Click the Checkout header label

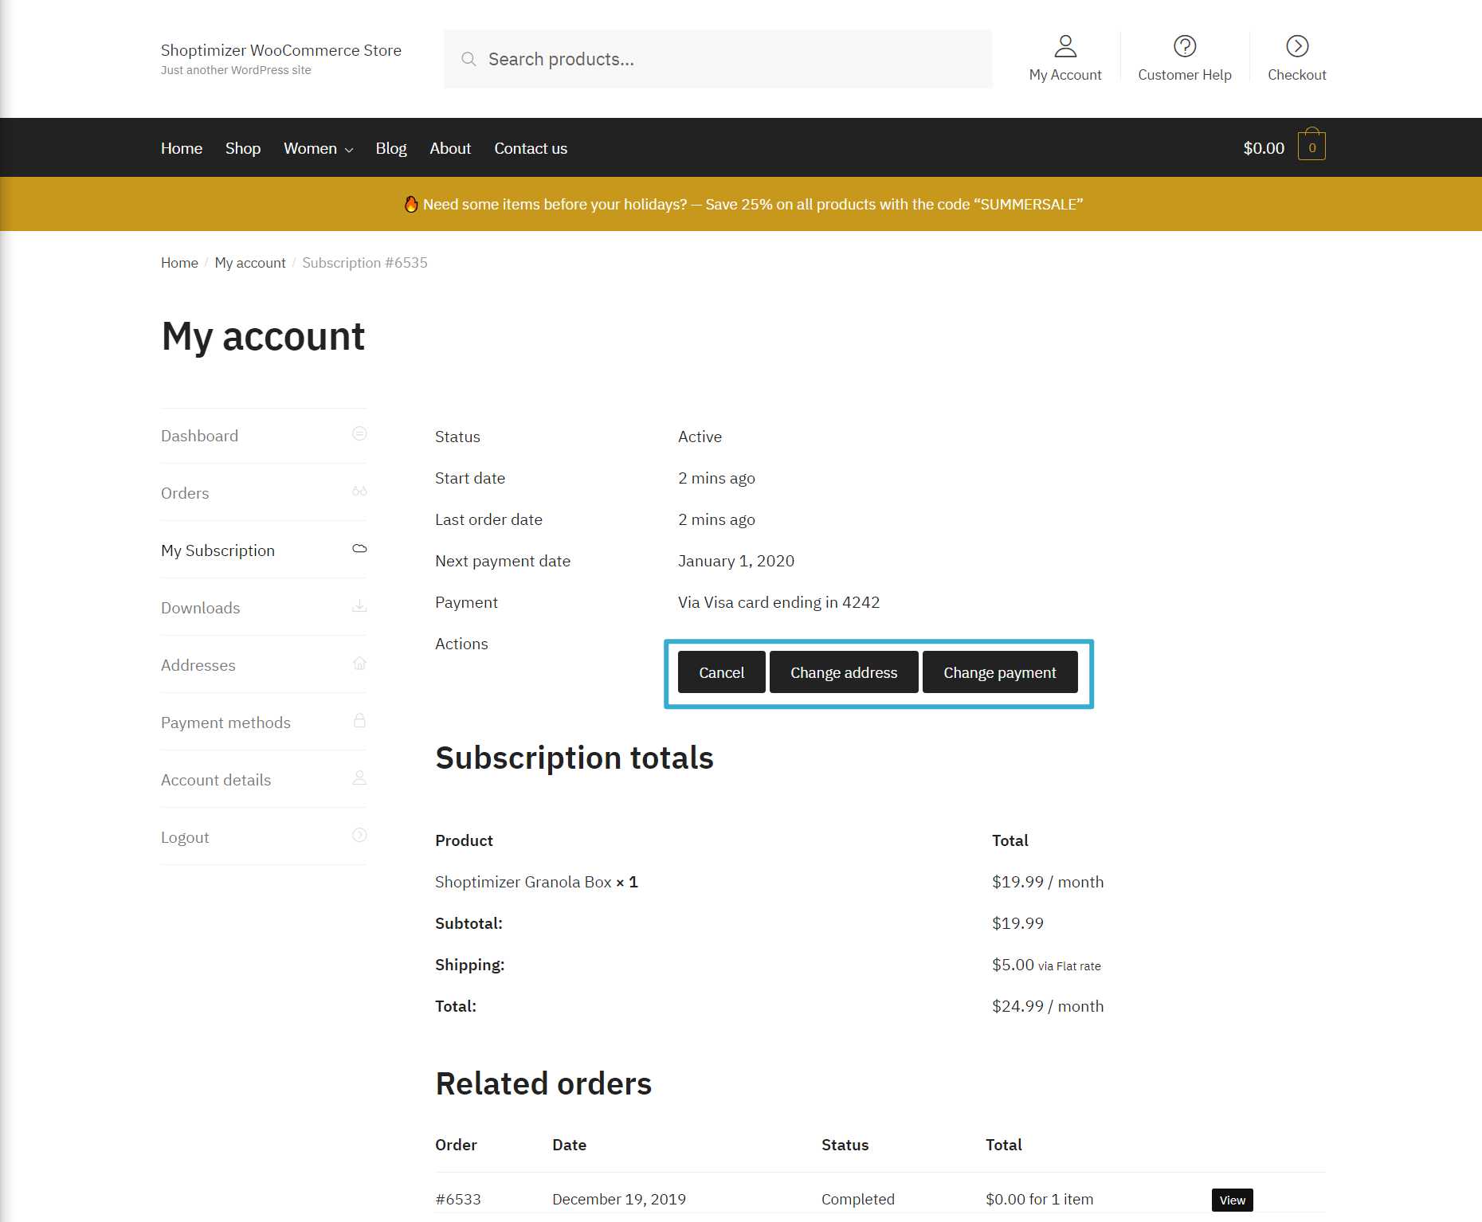[x=1297, y=75]
